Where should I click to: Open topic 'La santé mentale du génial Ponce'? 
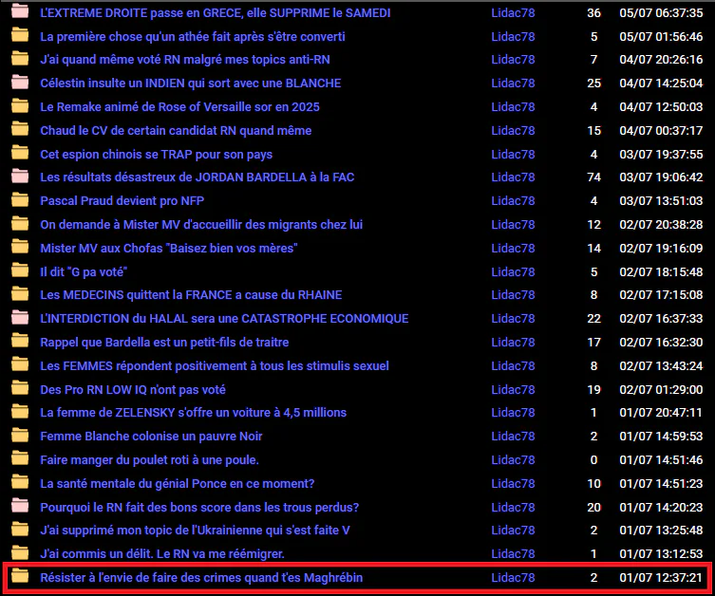coord(178,483)
